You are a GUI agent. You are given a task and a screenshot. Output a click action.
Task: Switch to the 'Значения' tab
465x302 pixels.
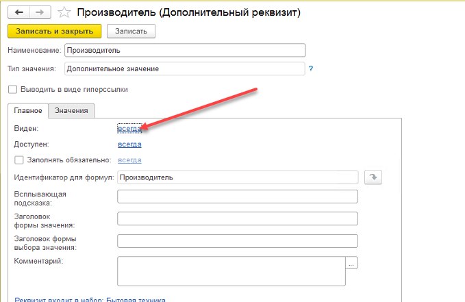click(71, 111)
